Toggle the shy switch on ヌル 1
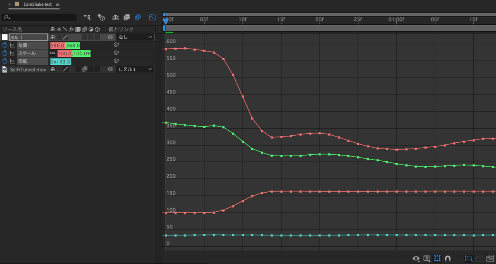This screenshot has width=496, height=264. pyautogui.click(x=52, y=37)
